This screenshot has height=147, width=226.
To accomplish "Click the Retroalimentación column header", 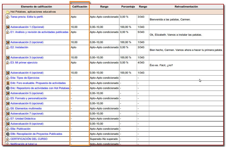I will coord(186,7).
